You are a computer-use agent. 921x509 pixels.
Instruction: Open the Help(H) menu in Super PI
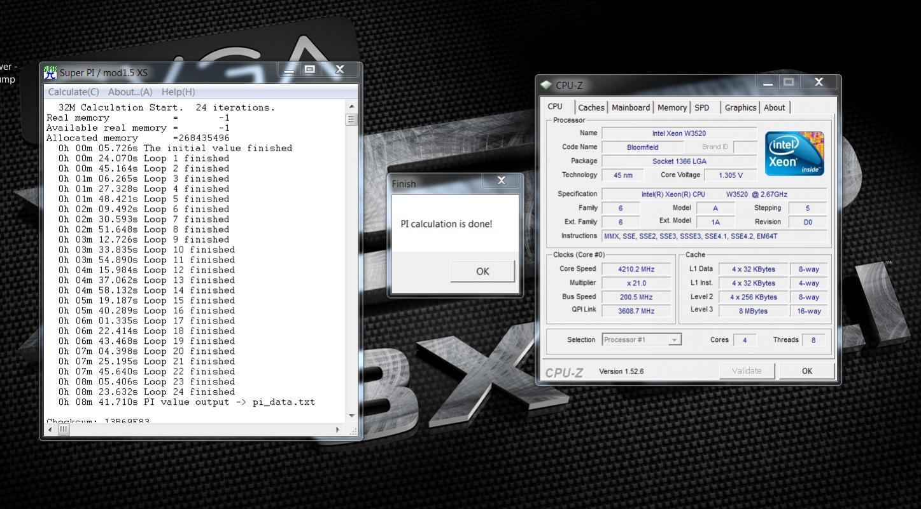(178, 92)
